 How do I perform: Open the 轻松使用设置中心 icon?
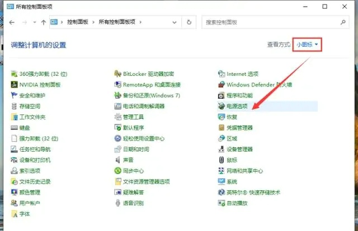117,138
